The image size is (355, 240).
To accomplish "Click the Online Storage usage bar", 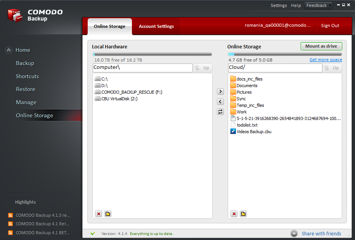I will tap(285, 54).
